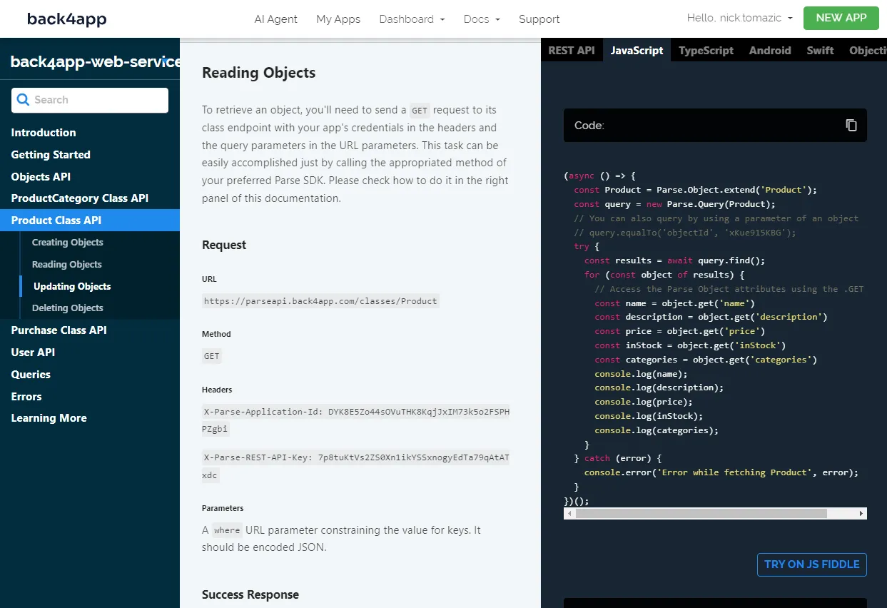Go to the Purchase Class API section
Viewport: 887px width, 608px height.
[x=59, y=330]
